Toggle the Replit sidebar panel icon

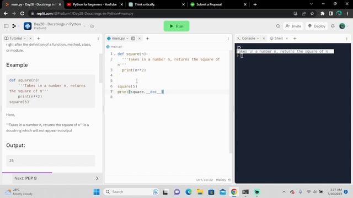coord(6,26)
